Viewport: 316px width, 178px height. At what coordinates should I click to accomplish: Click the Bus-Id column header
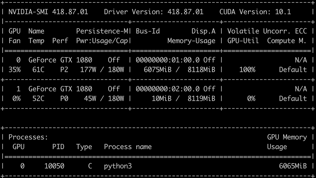pos(148,31)
